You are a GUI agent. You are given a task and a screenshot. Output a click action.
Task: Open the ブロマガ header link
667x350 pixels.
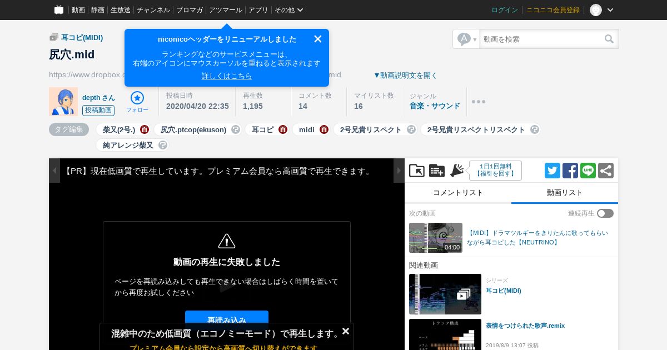point(190,10)
